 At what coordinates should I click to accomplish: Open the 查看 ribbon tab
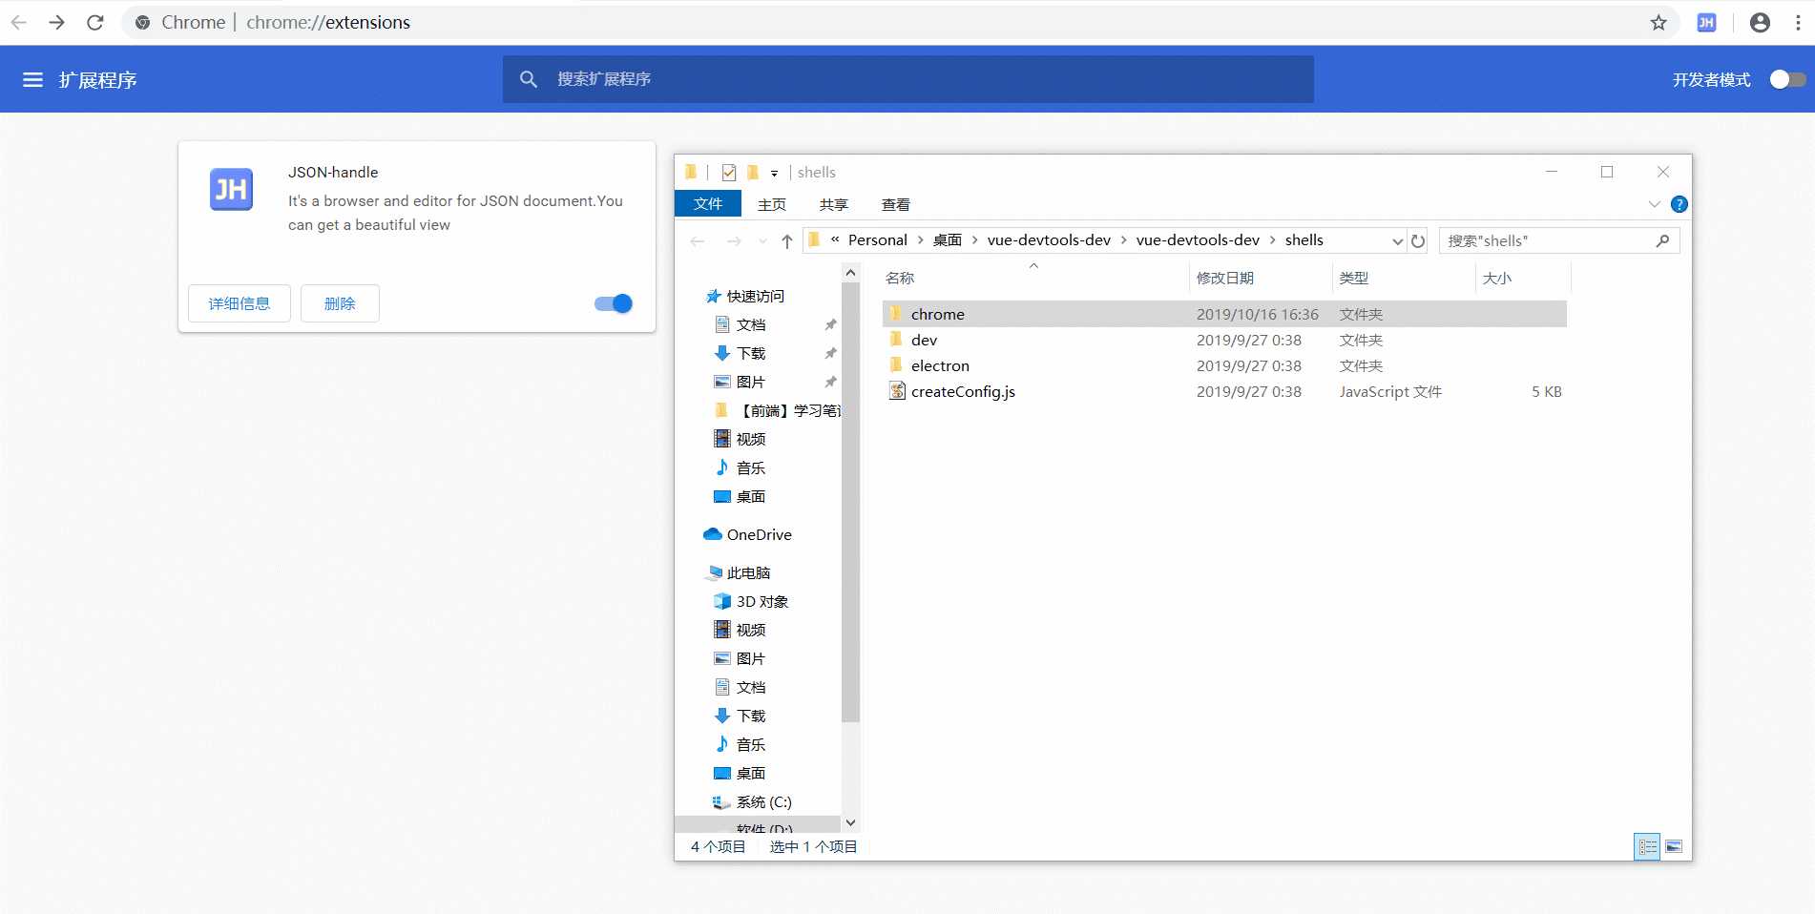(x=895, y=204)
